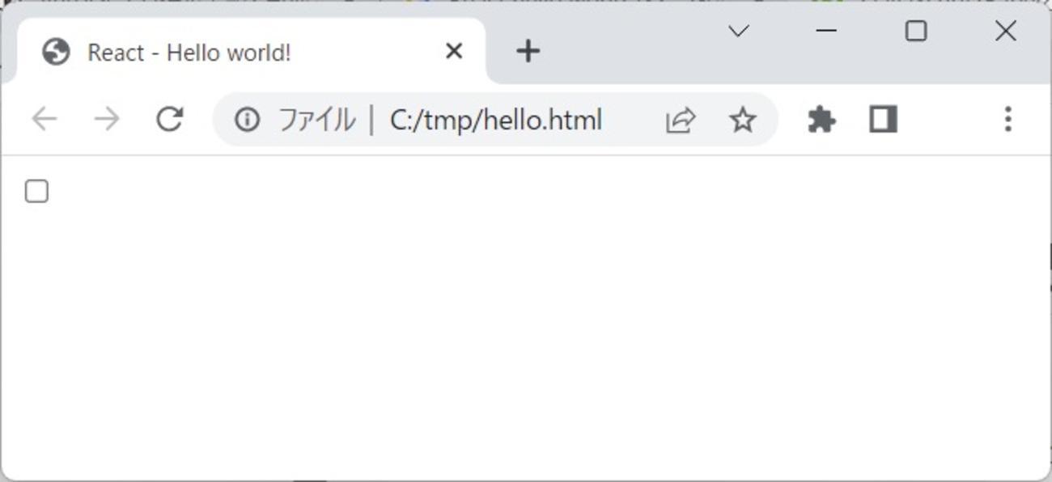1052x482 pixels.
Task: Reload the hello.html page
Action: click(169, 120)
